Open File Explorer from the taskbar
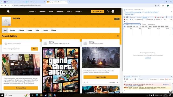 (41, 95)
